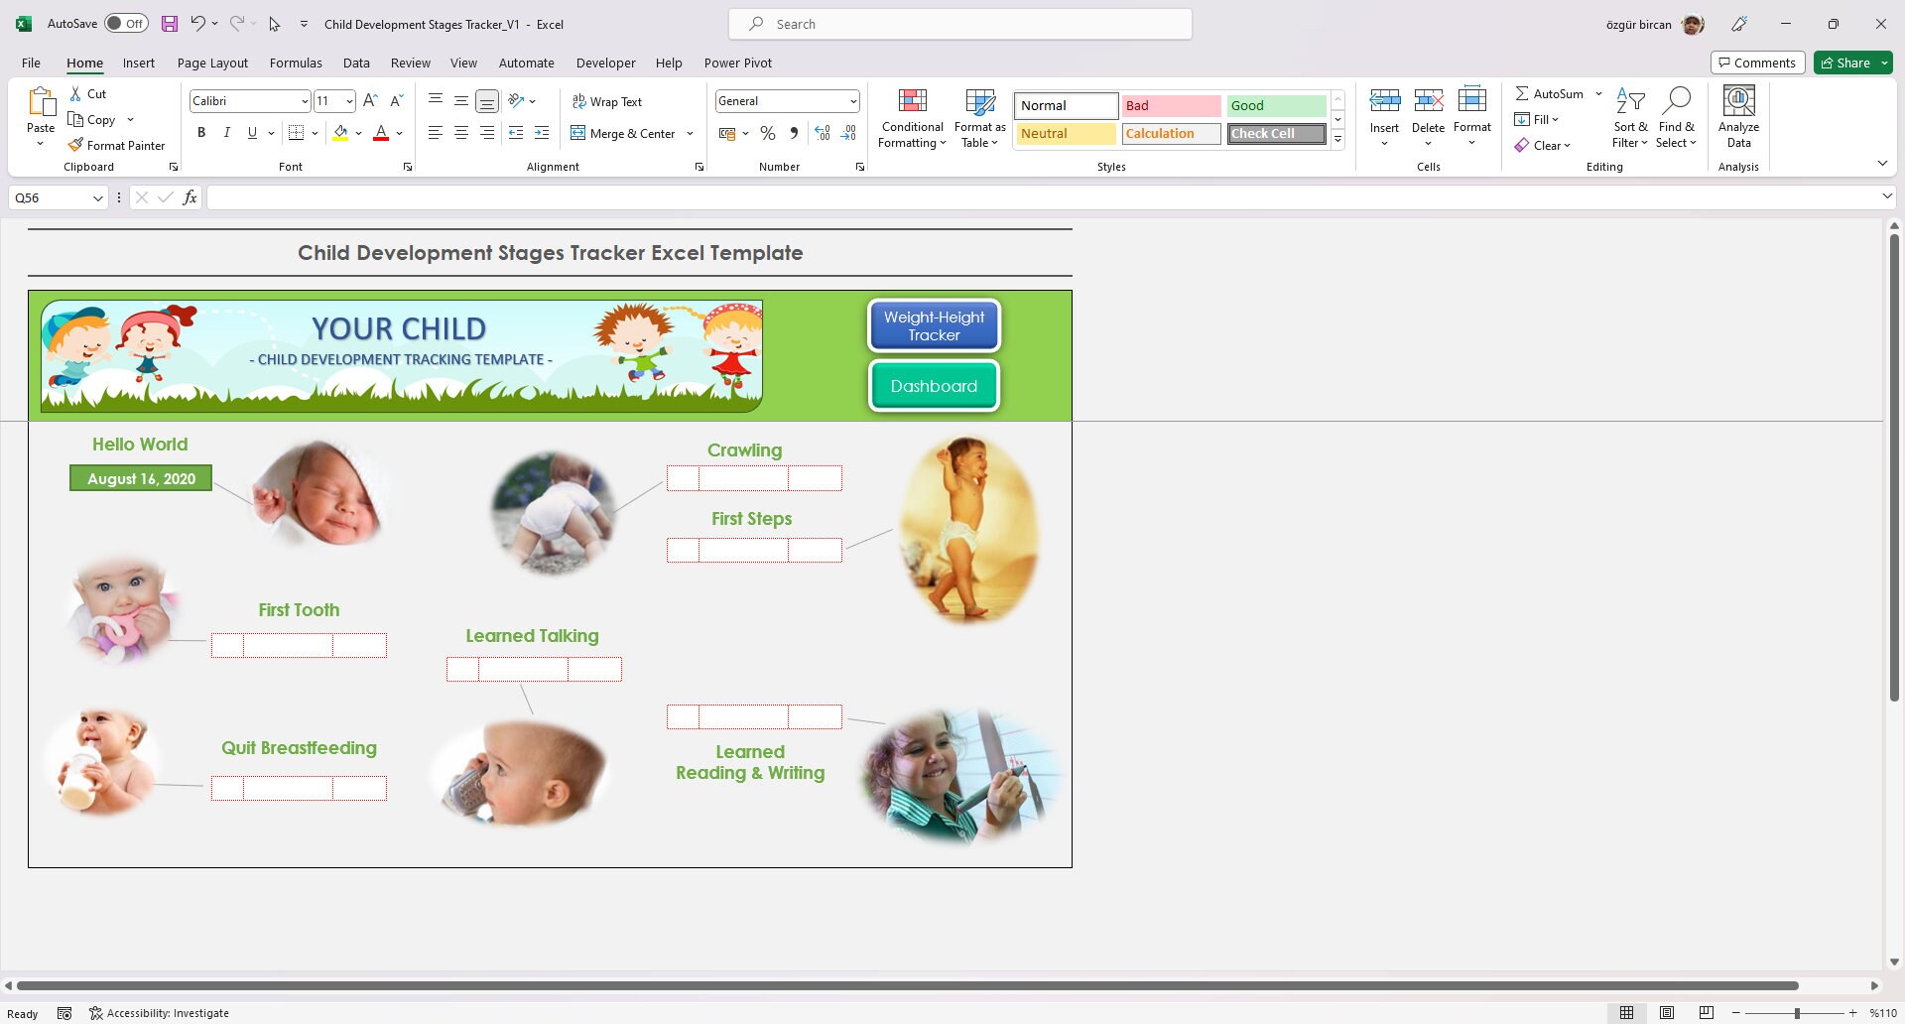This screenshot has height=1024, width=1905.
Task: Click inside the formula bar
Action: [695, 197]
